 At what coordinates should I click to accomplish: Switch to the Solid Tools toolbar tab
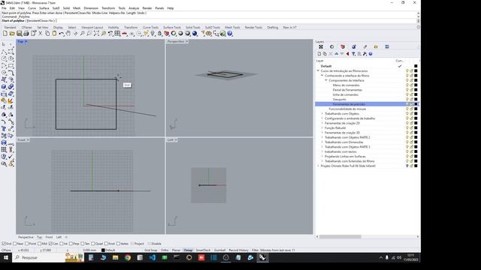pyautogui.click(x=193, y=28)
